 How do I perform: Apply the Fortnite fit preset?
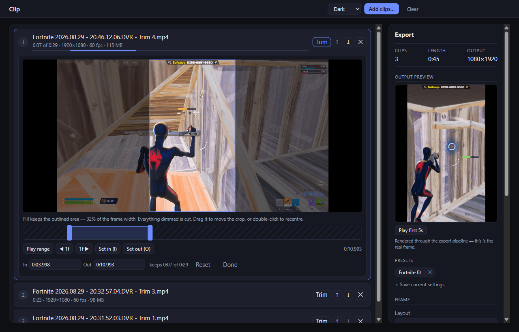pos(410,272)
